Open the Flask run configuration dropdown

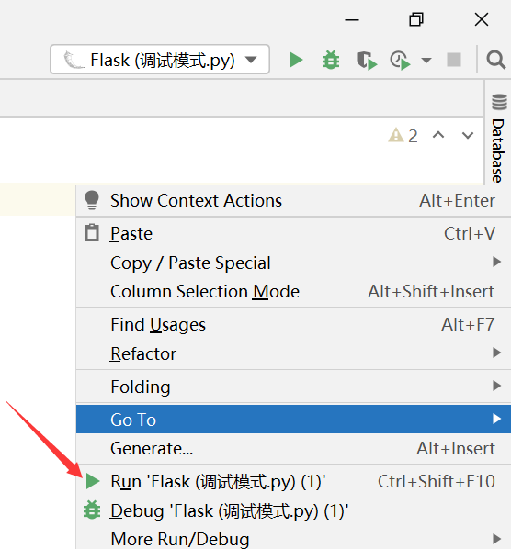pos(160,59)
